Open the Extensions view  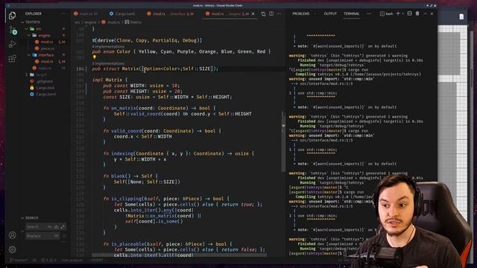pyautogui.click(x=12, y=58)
